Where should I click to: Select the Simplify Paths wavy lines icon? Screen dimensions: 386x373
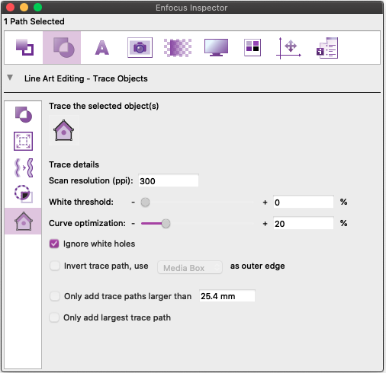(x=23, y=167)
